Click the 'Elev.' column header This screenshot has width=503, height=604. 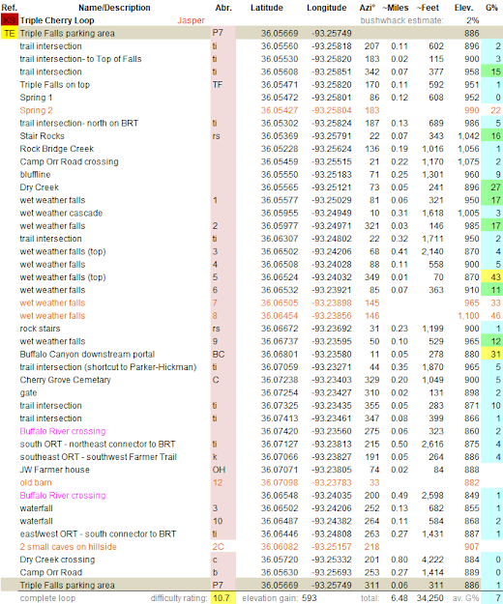(463, 8)
